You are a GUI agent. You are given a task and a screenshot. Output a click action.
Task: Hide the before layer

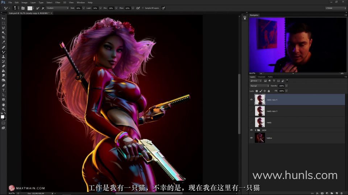251,138
